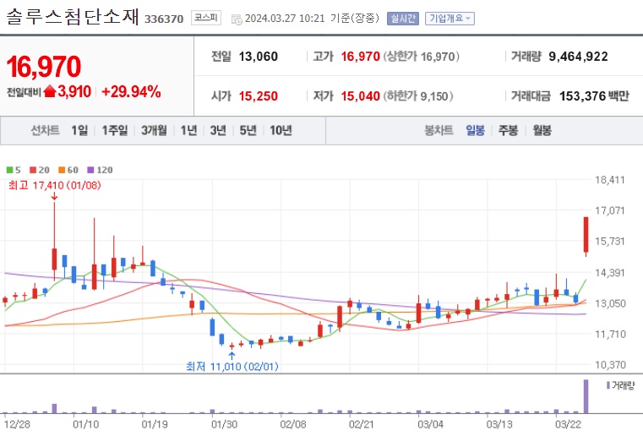This screenshot has width=643, height=436.
Task: Select the 3년 line chart tab
Action: (x=218, y=130)
